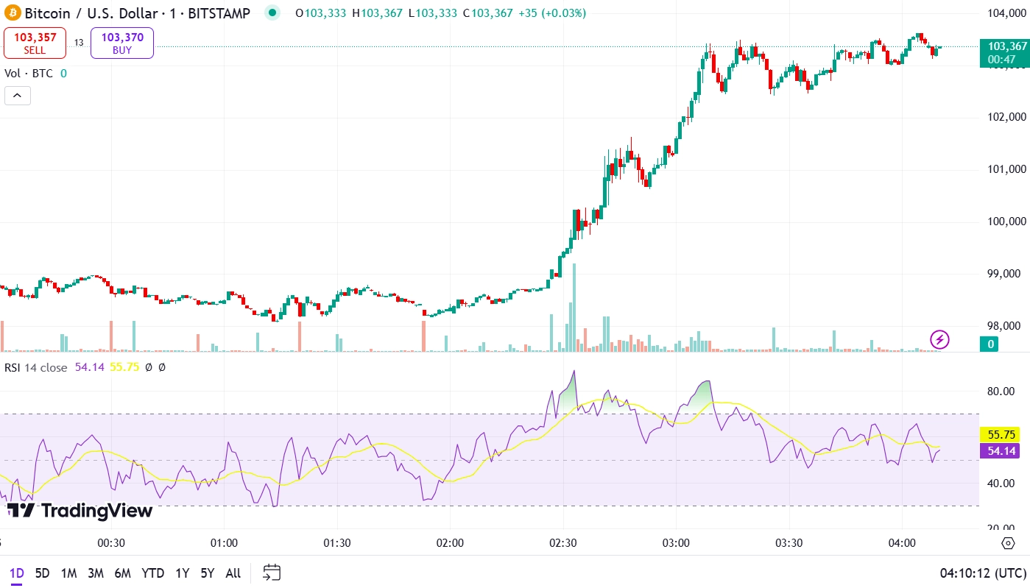
Task: Click the green volume value 0 label
Action: (x=991, y=344)
